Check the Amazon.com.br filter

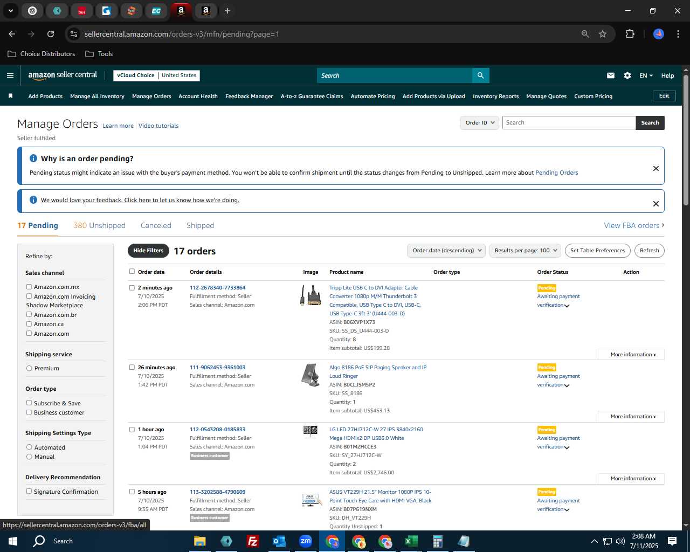pos(29,314)
